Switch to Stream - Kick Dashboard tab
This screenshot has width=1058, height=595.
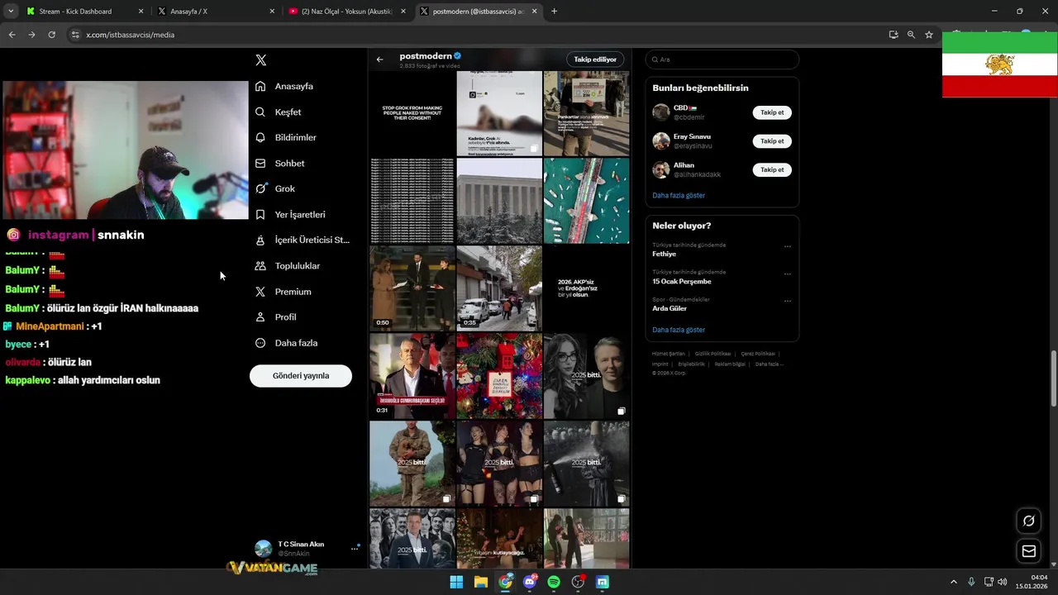[83, 12]
